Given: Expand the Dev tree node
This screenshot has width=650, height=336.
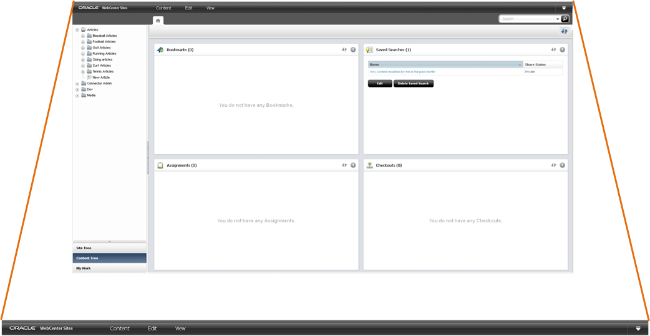Looking at the screenshot, I should click(77, 89).
